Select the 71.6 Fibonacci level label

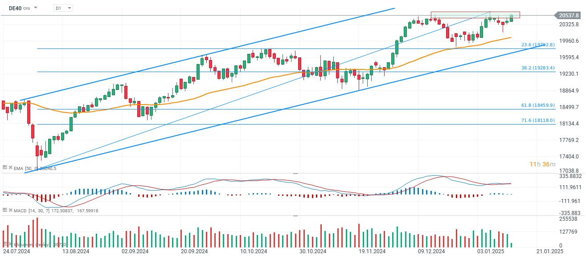pyautogui.click(x=537, y=121)
